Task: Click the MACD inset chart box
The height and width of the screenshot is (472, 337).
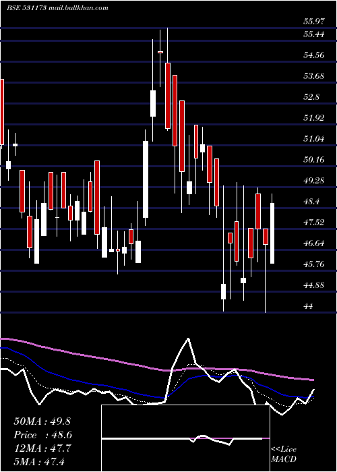Action: pyautogui.click(x=185, y=438)
